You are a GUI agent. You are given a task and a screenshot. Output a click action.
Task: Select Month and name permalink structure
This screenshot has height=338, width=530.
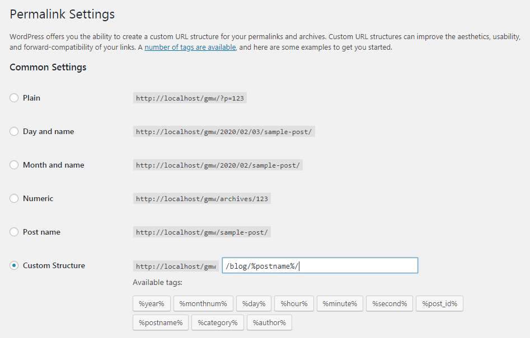(x=14, y=165)
